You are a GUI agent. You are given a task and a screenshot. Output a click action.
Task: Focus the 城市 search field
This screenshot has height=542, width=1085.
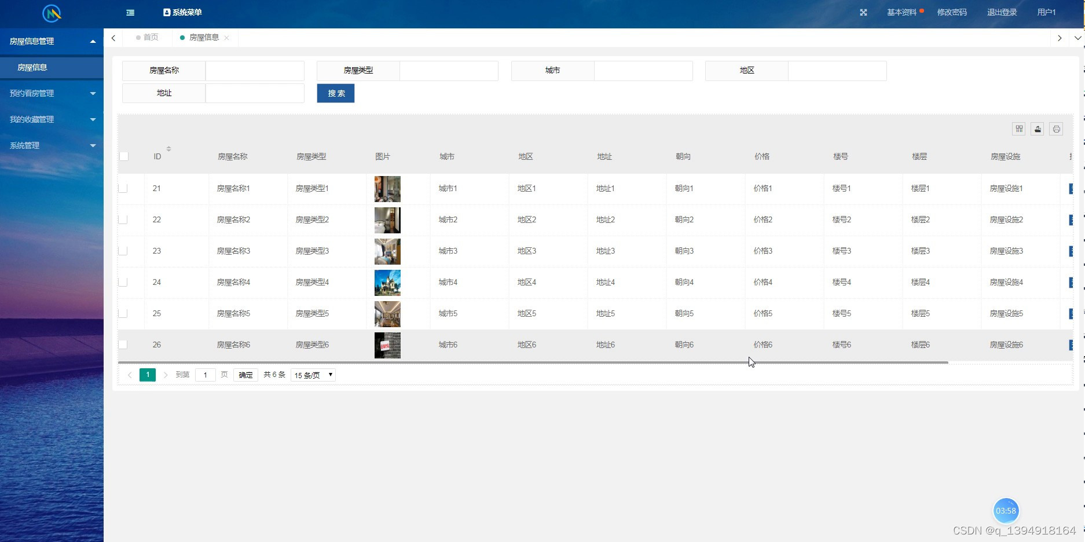click(x=643, y=71)
